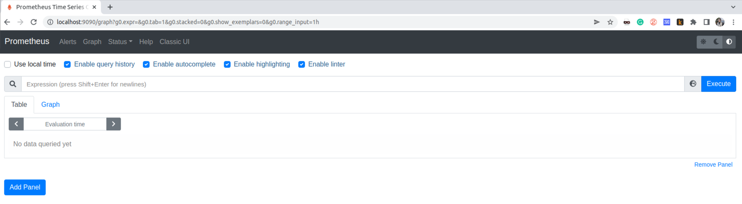
Task: Open the Chrome profile avatar
Action: coord(720,22)
